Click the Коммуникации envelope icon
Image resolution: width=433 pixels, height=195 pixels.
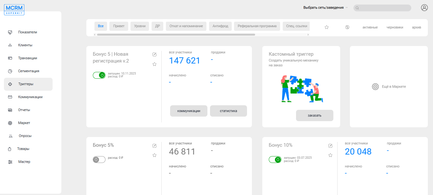coord(10,97)
